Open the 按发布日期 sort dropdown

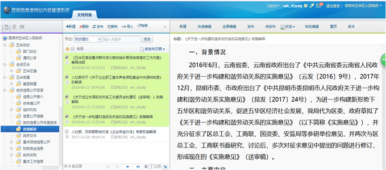(153, 49)
